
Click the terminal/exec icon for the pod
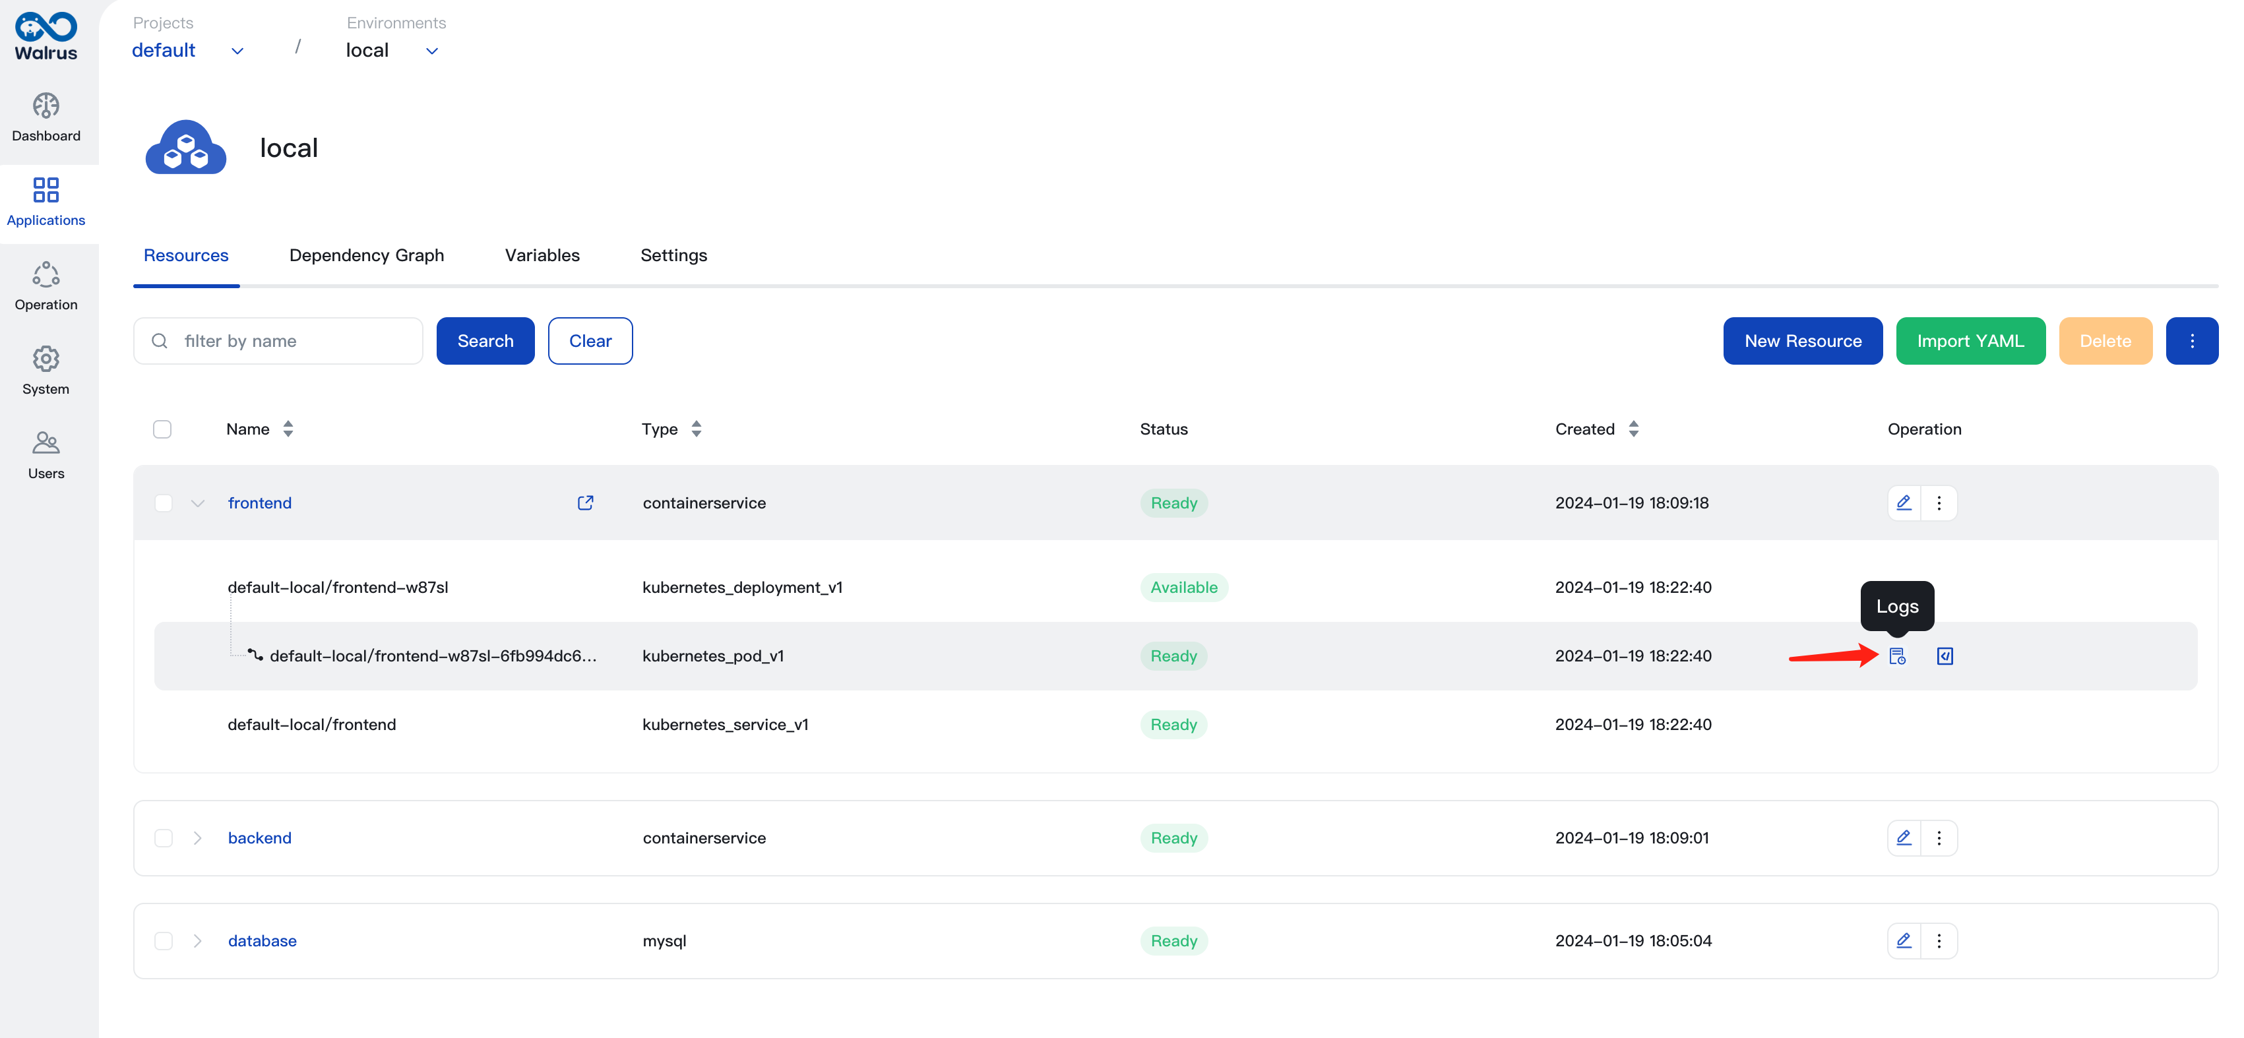1943,656
